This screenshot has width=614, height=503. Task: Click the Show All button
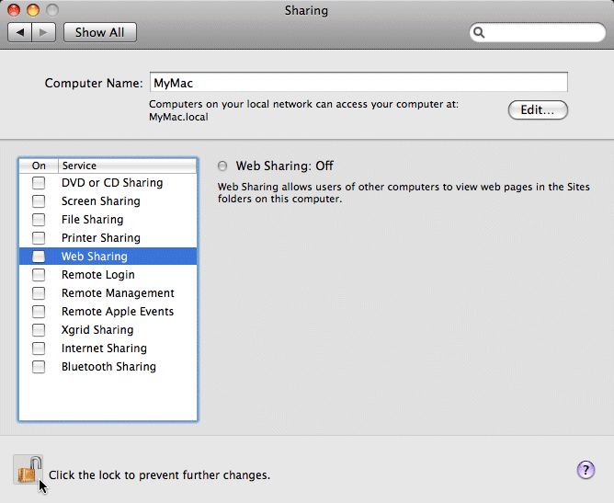pos(99,32)
